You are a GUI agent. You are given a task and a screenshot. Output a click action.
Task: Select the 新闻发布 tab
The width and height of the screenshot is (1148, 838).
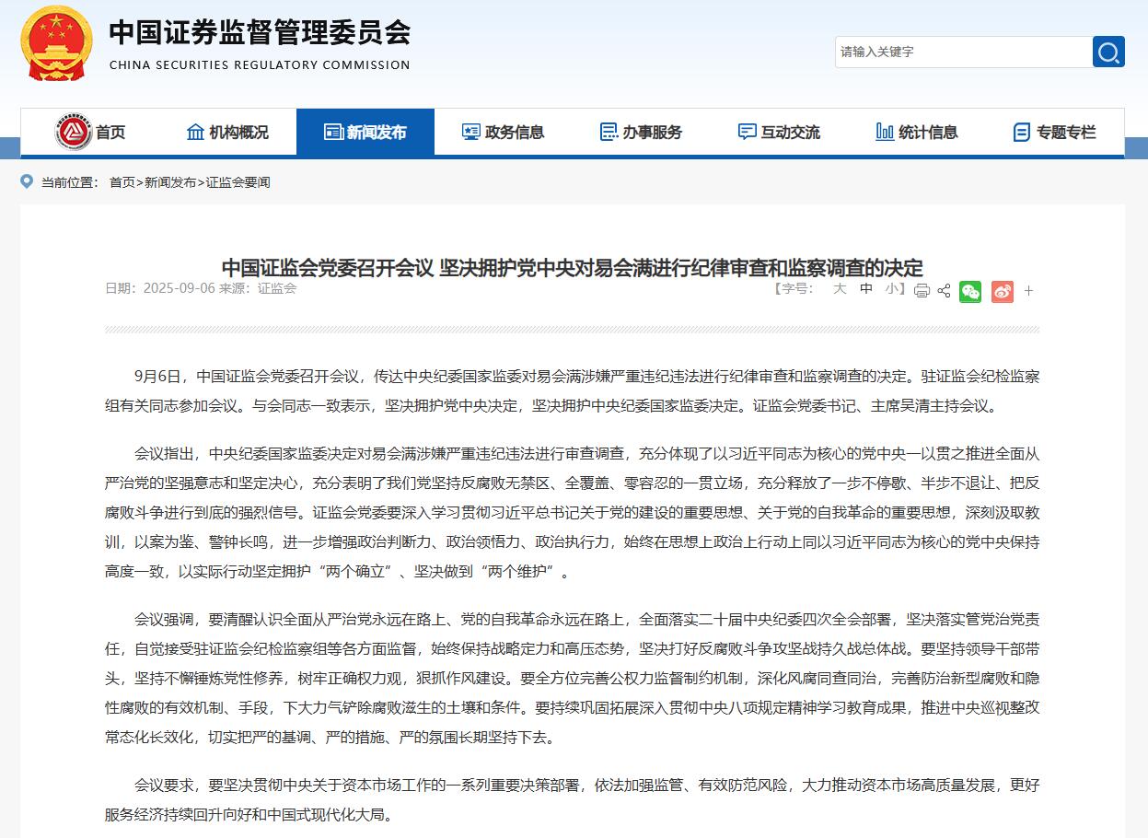coord(365,132)
